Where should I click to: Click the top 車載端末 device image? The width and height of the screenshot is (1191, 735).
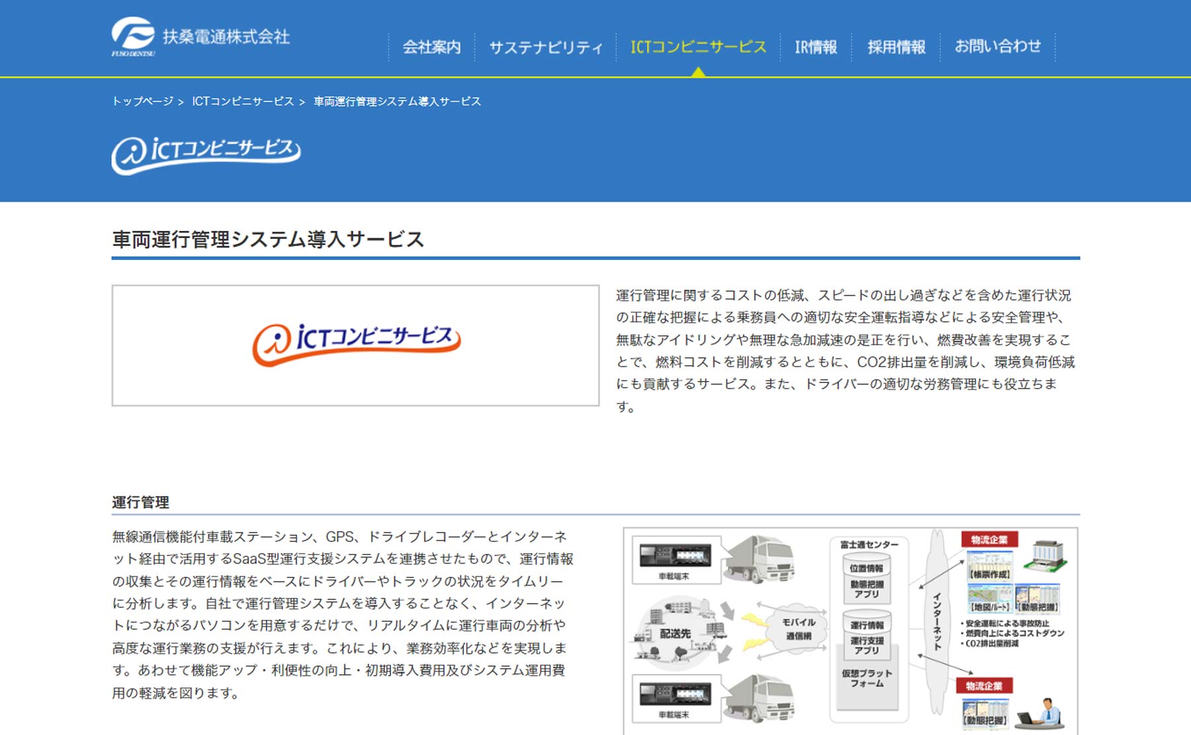tap(675, 556)
